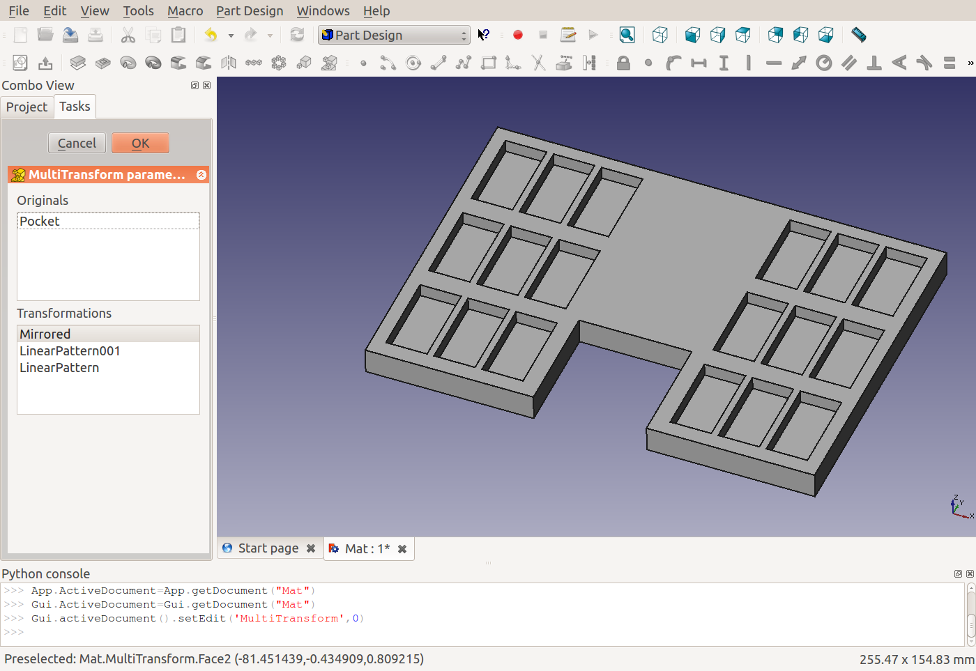Image resolution: width=976 pixels, height=671 pixels.
Task: Choose the MultiTransform toolbar icon
Action: point(329,63)
